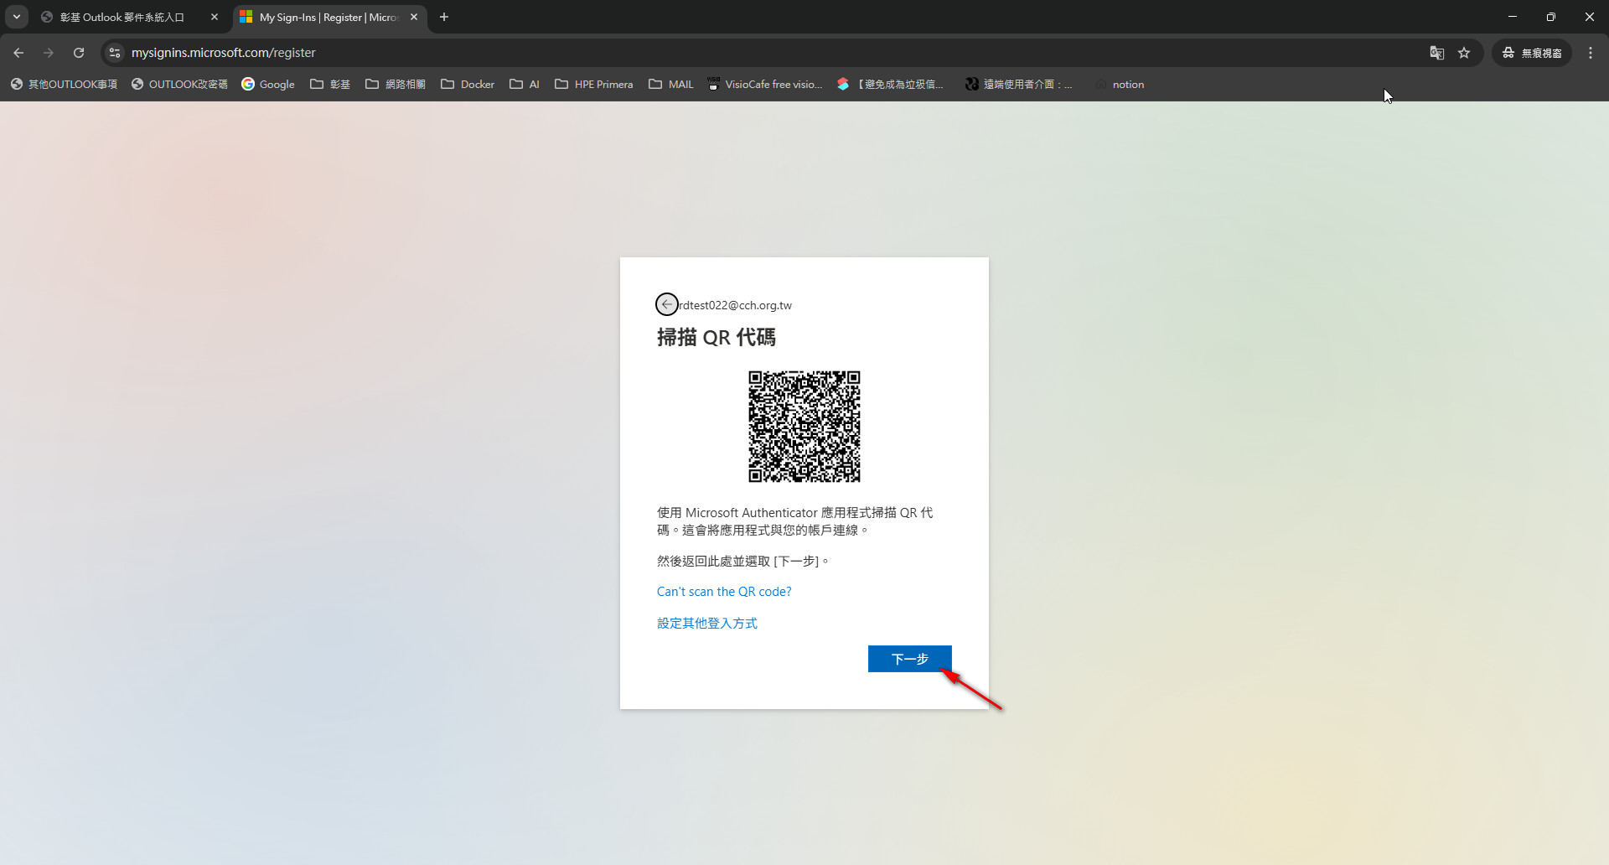Open the new tab plus button
Image resolution: width=1609 pixels, height=865 pixels.
[x=444, y=17]
